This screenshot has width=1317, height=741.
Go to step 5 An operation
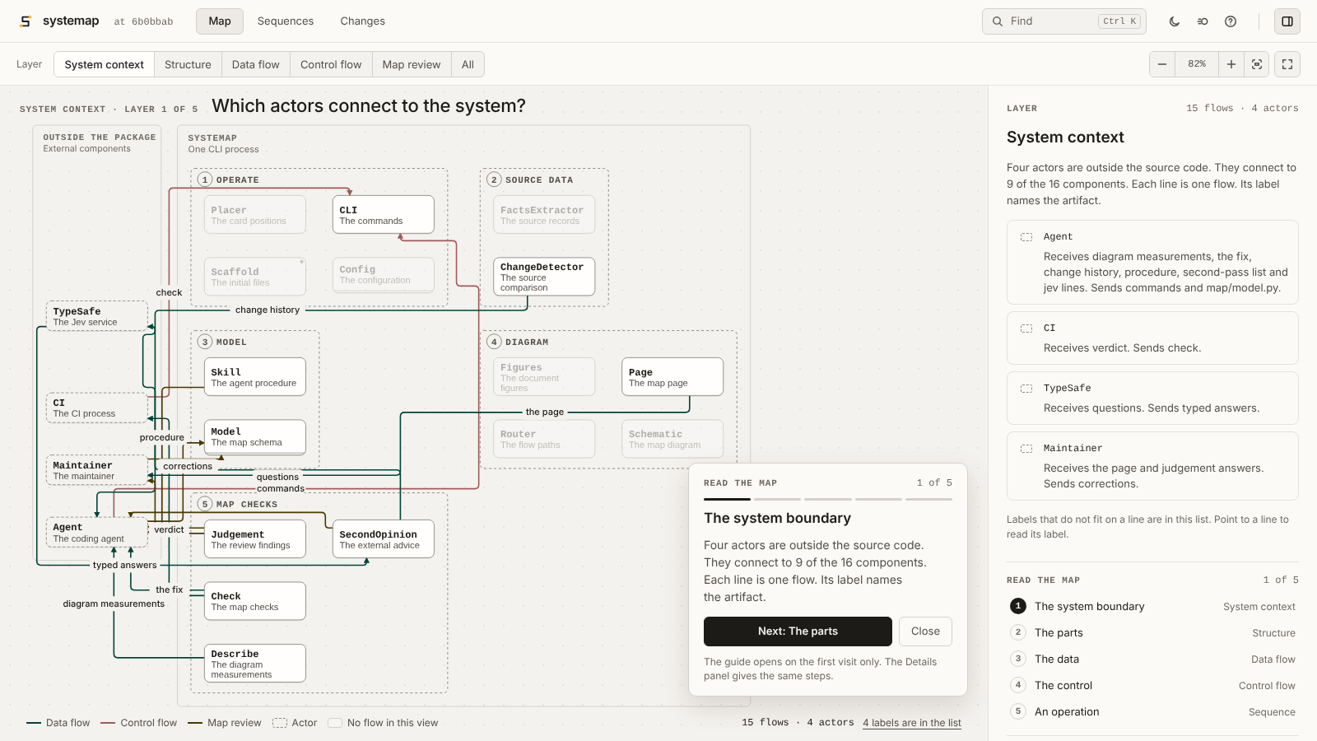click(x=1152, y=711)
